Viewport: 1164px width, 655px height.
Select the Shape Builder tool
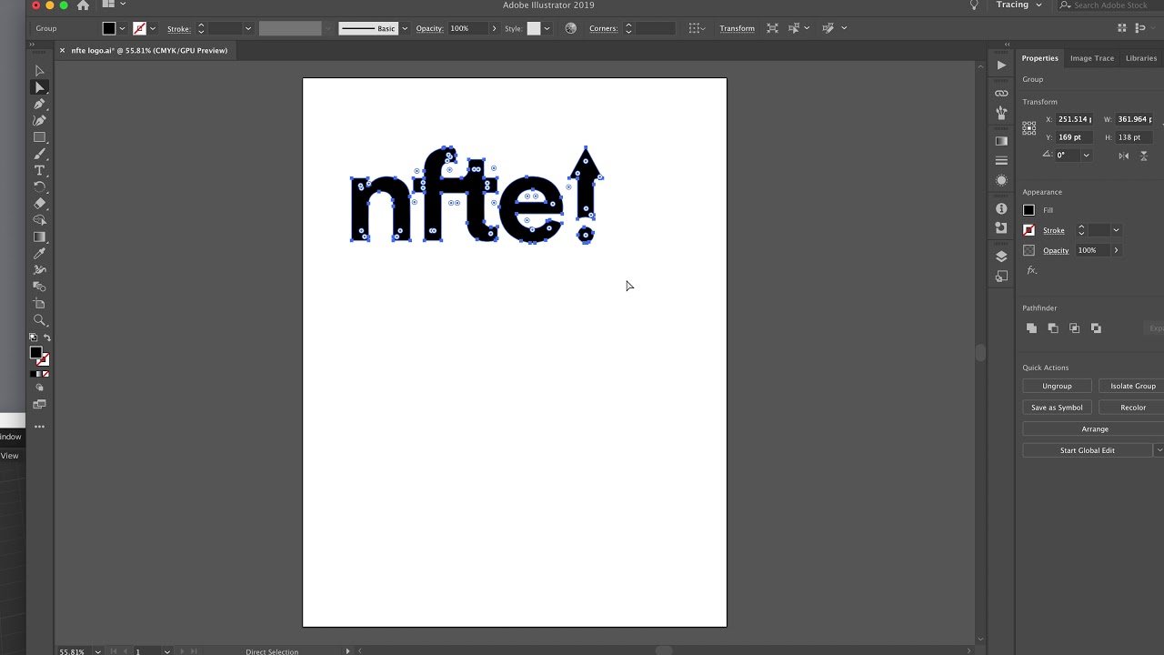coord(39,220)
